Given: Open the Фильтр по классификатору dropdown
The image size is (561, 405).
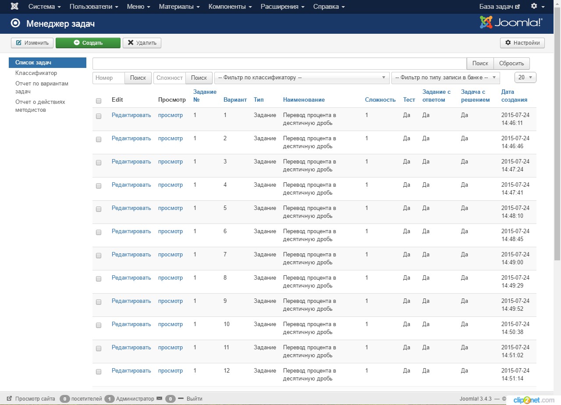Looking at the screenshot, I should click(x=302, y=78).
